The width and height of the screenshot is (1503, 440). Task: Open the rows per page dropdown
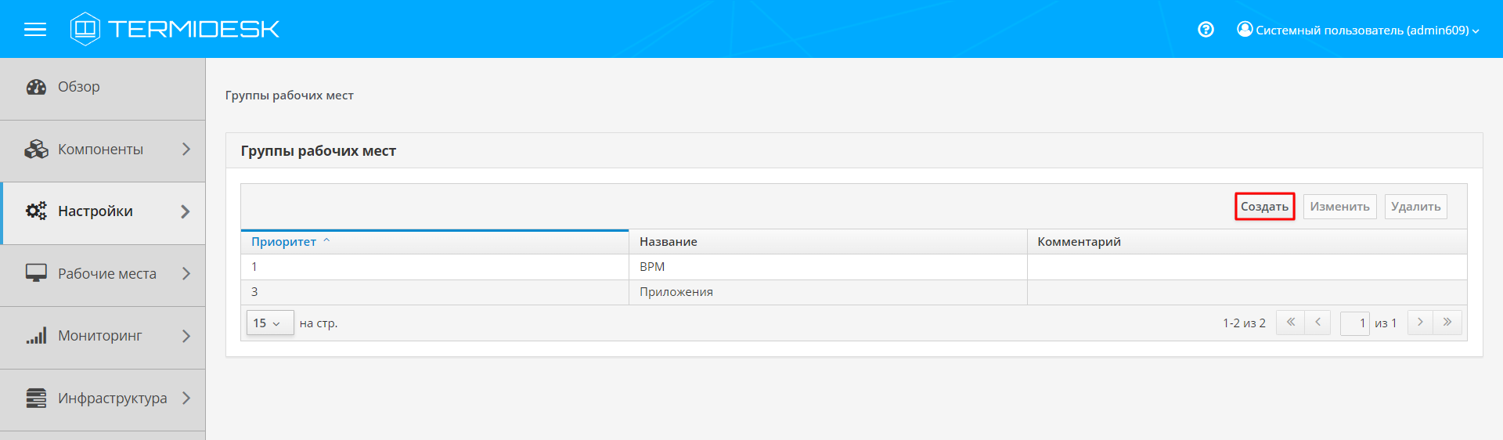[x=269, y=323]
